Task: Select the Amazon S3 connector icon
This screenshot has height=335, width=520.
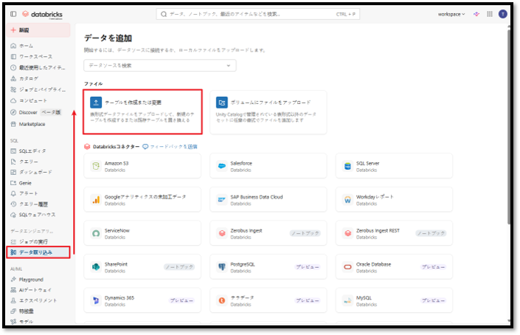Action: point(96,166)
